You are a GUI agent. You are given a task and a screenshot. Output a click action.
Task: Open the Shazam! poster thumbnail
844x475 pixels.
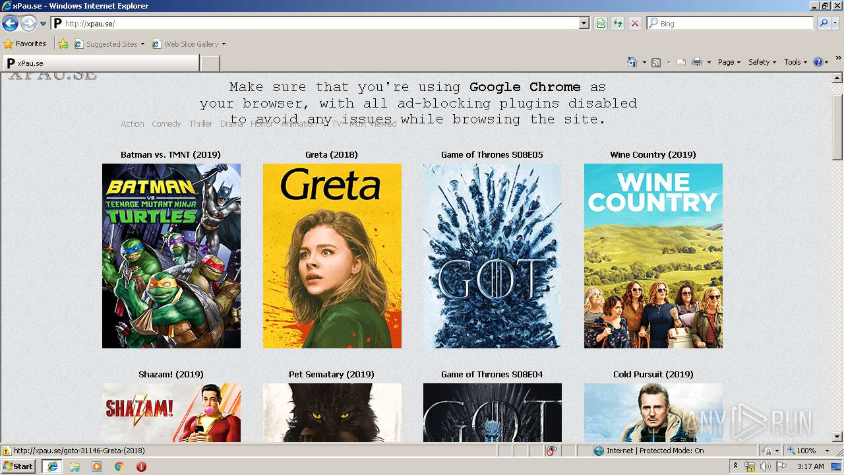coord(171,413)
